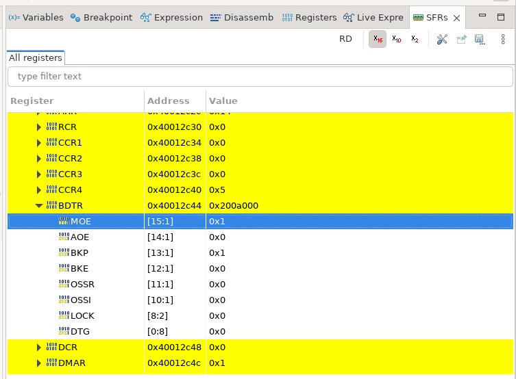The height and width of the screenshot is (379, 516).
Task: Open the SFR settings wrench icon
Action: tap(442, 39)
